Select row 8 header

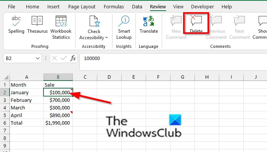click(x=5, y=138)
